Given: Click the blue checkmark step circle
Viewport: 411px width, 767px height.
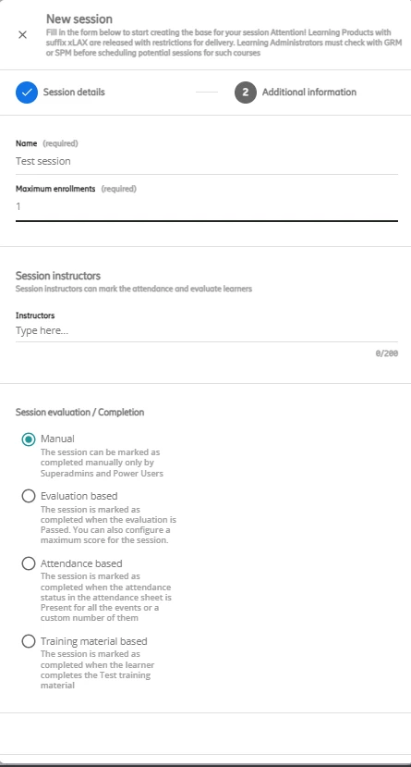Looking at the screenshot, I should click(27, 92).
